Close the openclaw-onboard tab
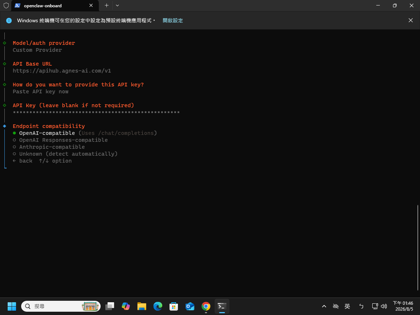The width and height of the screenshot is (420, 315). click(91, 5)
